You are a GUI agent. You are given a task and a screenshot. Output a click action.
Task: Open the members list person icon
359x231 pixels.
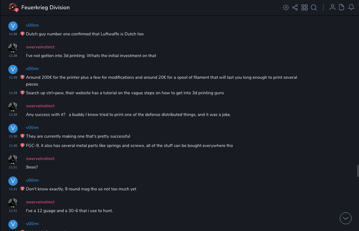pos(332,7)
